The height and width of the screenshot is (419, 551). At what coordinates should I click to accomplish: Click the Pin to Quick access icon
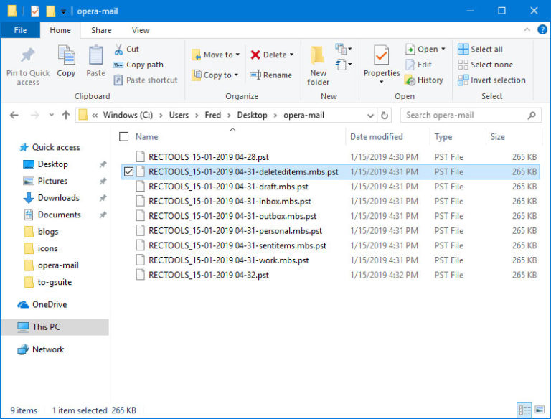tap(28, 55)
